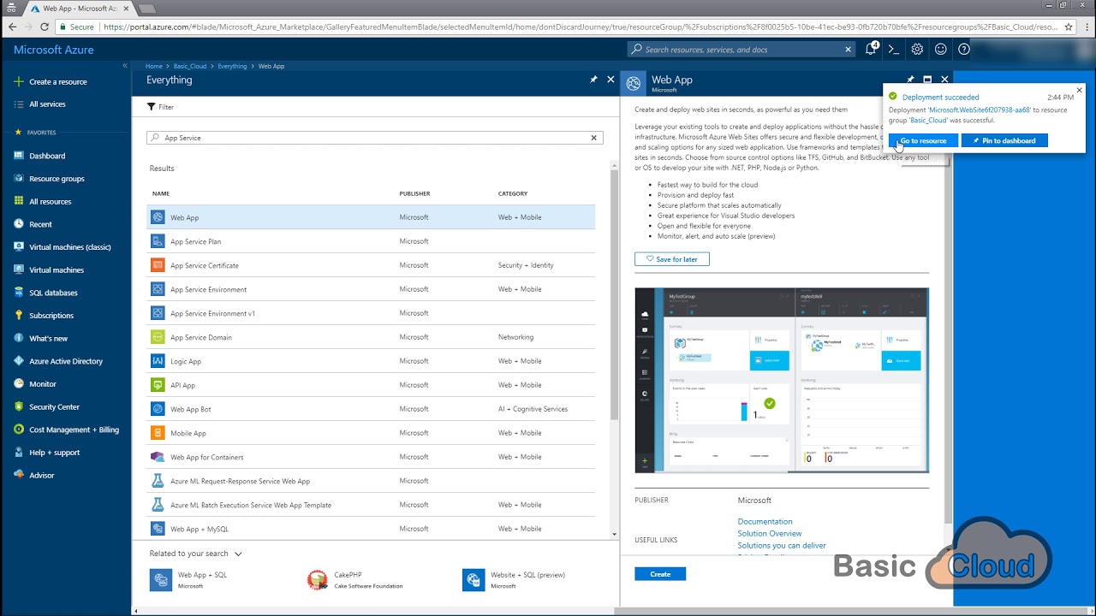Sort results by PUBLISHER column header
The width and height of the screenshot is (1096, 616).
click(x=414, y=193)
